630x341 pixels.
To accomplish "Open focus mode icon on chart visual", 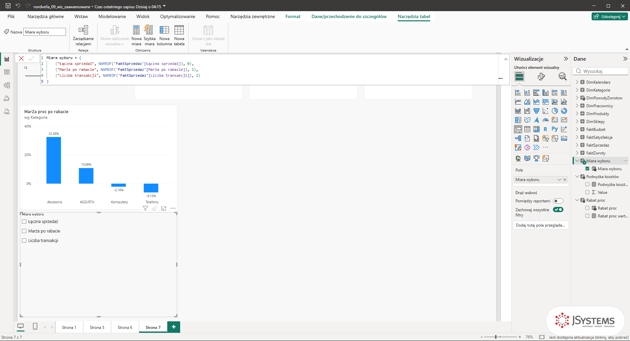I will pos(164,208).
